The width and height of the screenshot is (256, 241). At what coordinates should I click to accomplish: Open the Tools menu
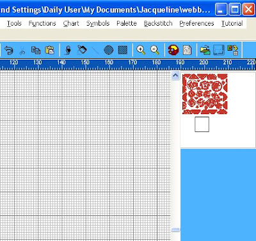[14, 23]
